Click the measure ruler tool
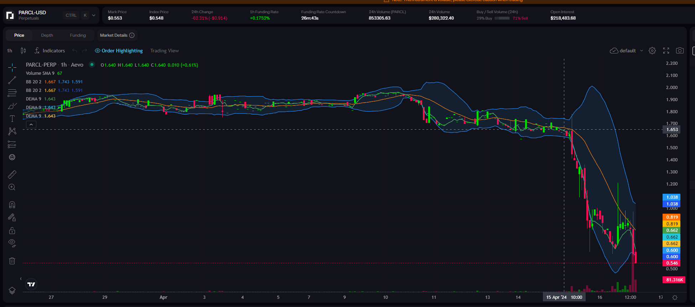Image resolution: width=695 pixels, height=307 pixels. point(12,175)
